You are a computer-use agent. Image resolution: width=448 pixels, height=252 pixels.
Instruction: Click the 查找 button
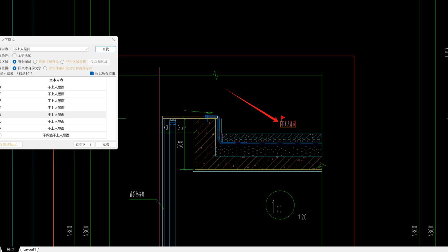click(106, 49)
